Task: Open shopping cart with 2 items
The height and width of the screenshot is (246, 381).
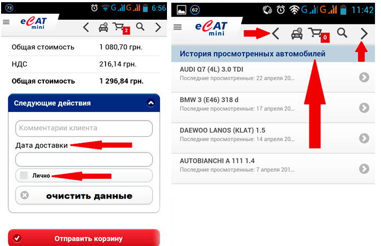Action: click(121, 28)
